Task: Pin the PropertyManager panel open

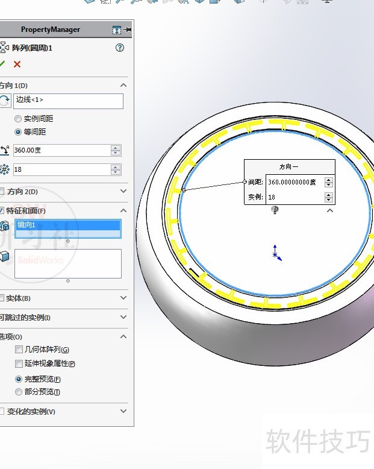Action: [x=128, y=30]
